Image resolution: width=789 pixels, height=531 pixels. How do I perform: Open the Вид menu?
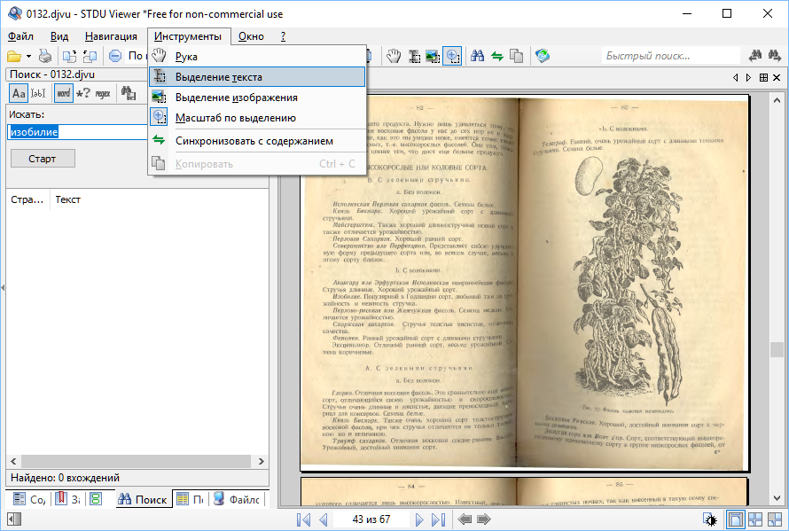coord(59,36)
